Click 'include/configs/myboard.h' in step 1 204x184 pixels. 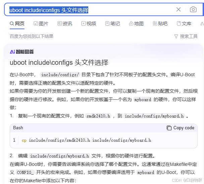coord(154,116)
